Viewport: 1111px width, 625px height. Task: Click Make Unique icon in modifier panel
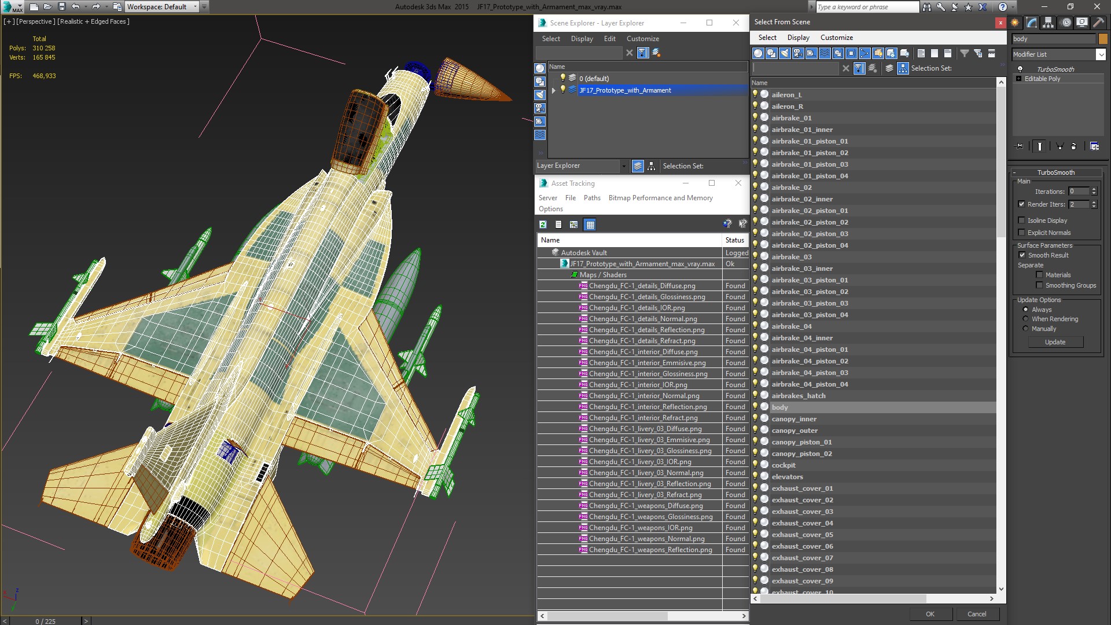click(x=1060, y=146)
